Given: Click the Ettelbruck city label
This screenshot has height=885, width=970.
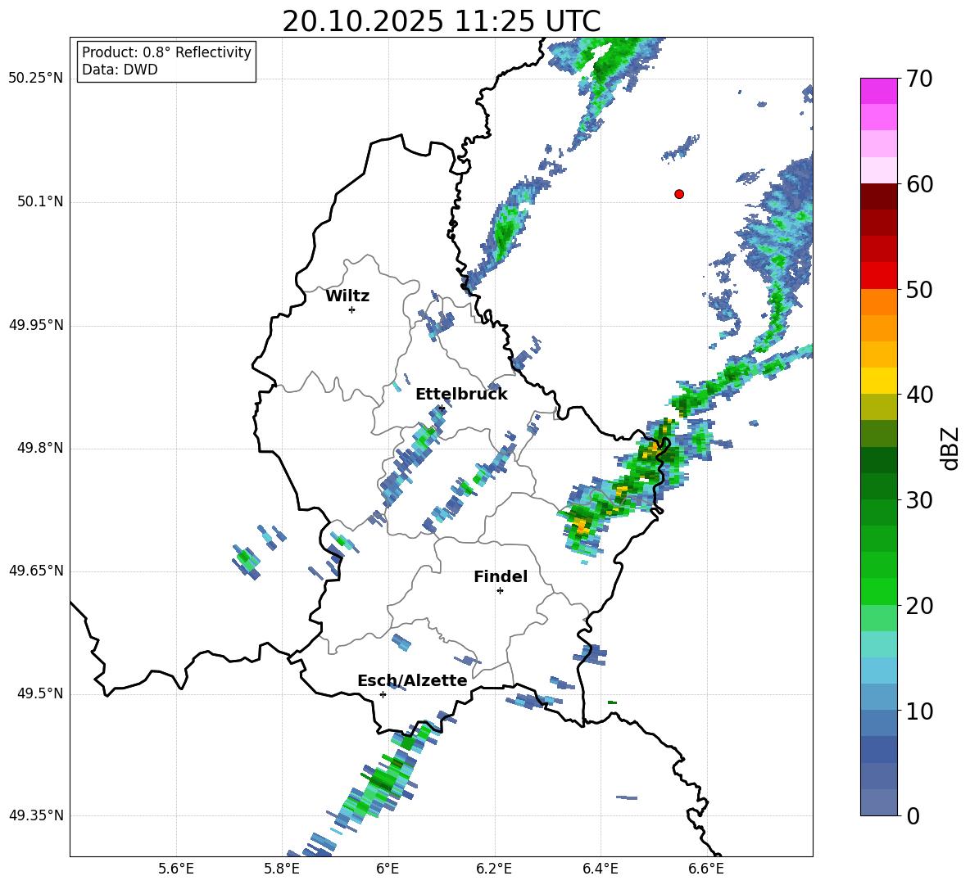Looking at the screenshot, I should [461, 395].
